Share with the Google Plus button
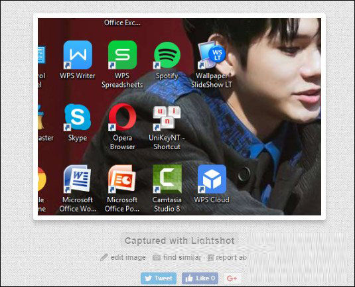The width and height of the screenshot is (355, 287). (x=232, y=278)
